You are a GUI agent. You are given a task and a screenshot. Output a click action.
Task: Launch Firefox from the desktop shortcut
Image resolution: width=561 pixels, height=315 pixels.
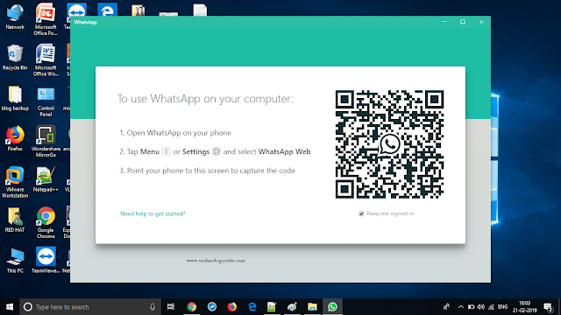(x=15, y=138)
